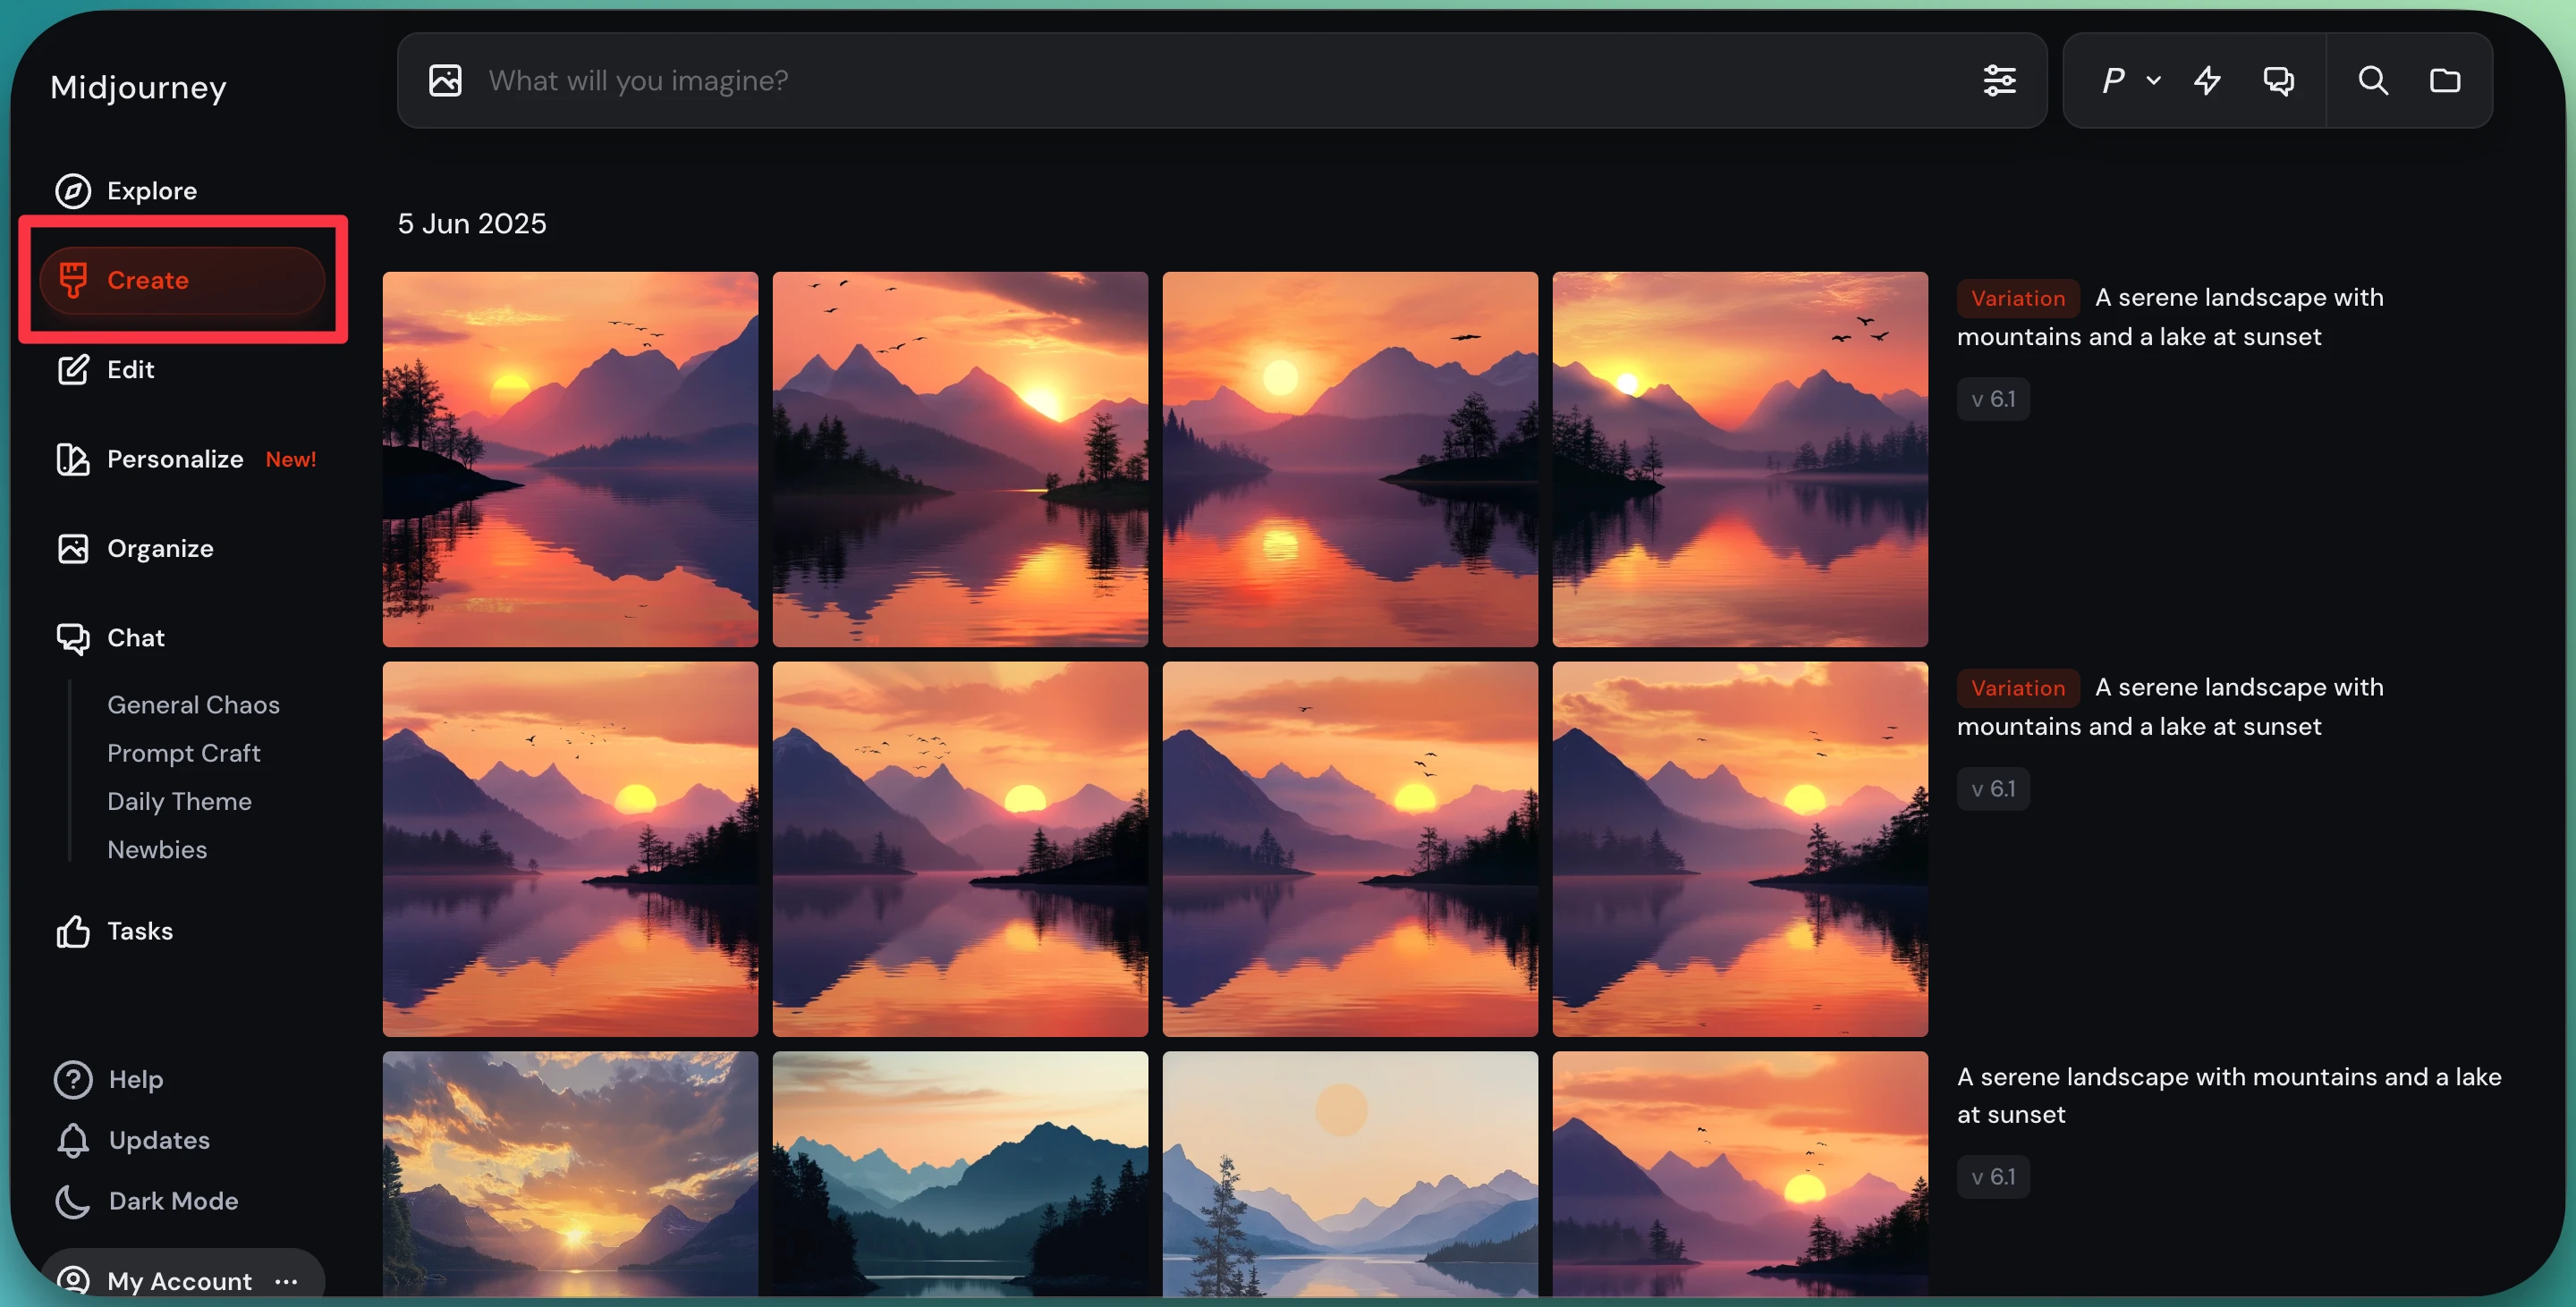
Task: Click the My Account avatar icon
Action: pyautogui.click(x=73, y=1280)
